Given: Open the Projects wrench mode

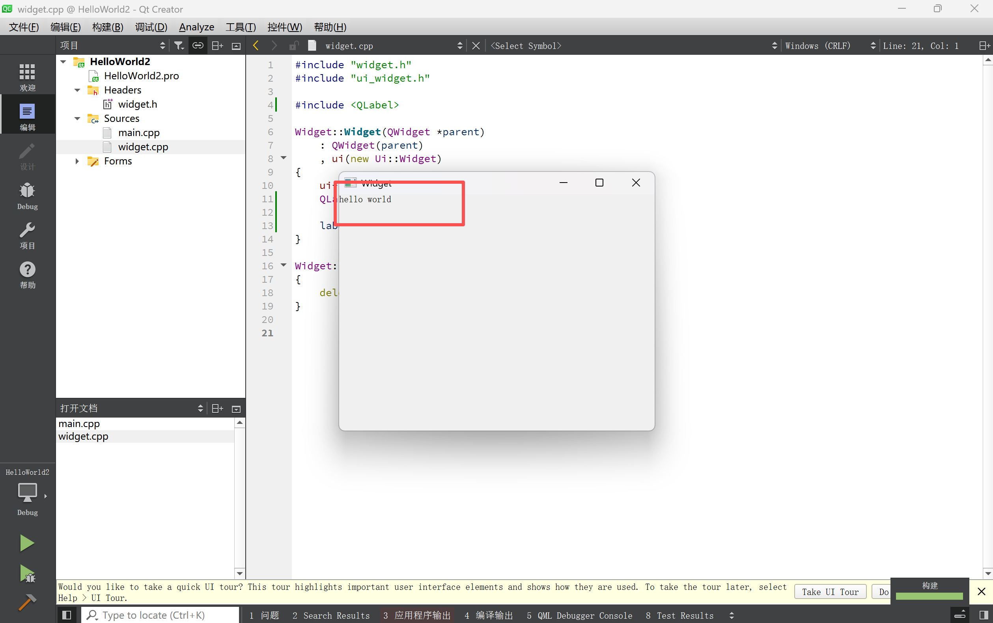Looking at the screenshot, I should [27, 235].
